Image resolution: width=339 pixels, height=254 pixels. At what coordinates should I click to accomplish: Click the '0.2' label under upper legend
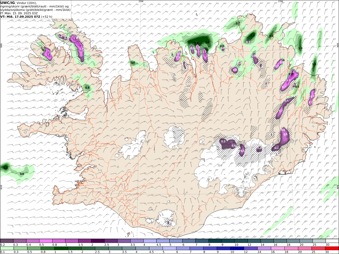[x=2, y=245]
